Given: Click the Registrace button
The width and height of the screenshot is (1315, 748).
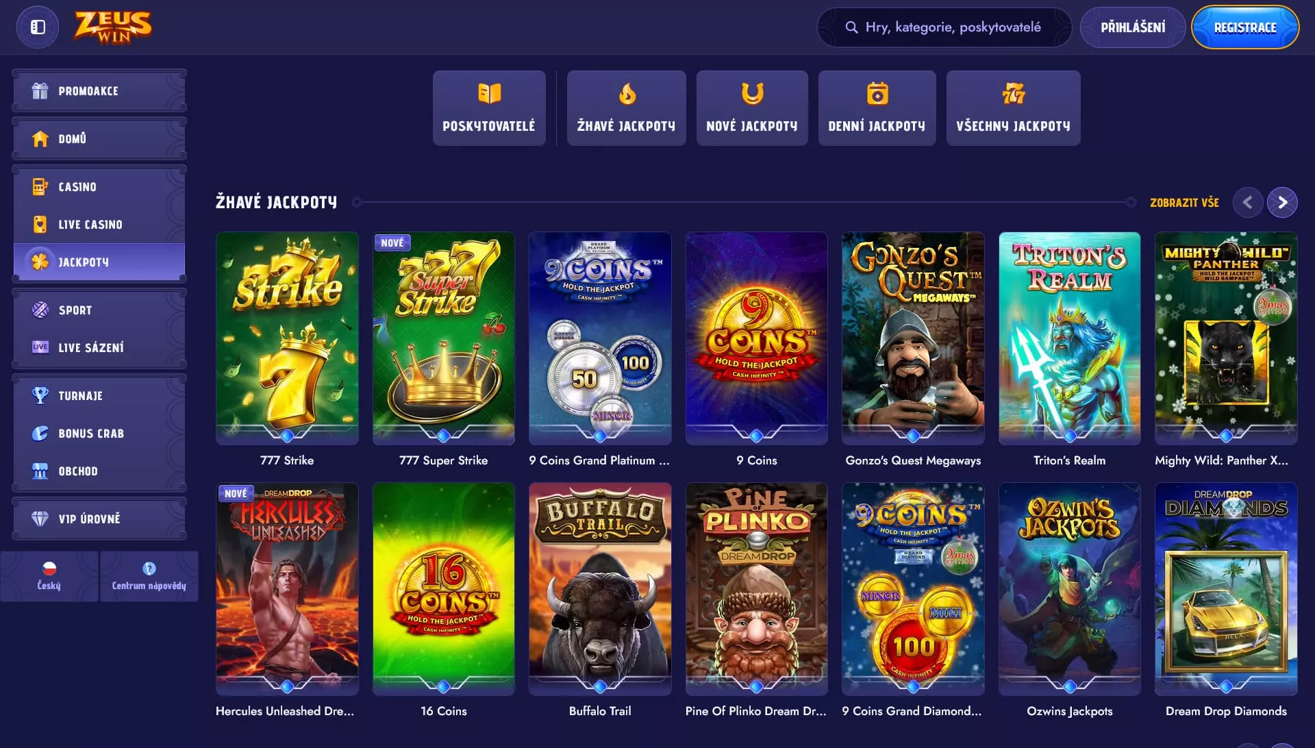Looking at the screenshot, I should click(1245, 27).
